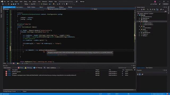The height and width of the screenshot is (95, 170).
Task: Click the Save icon in toolbar
Action: pos(14,4)
